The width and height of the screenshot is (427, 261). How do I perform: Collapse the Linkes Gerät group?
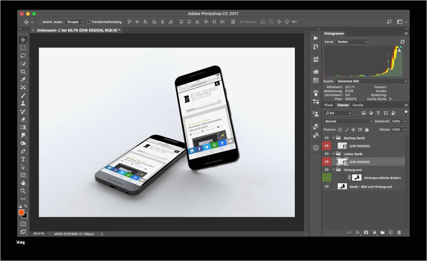coord(334,154)
